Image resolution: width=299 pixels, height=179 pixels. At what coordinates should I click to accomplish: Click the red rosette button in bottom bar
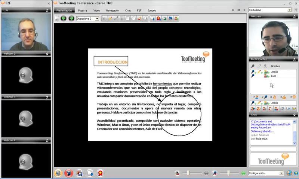[100, 173]
